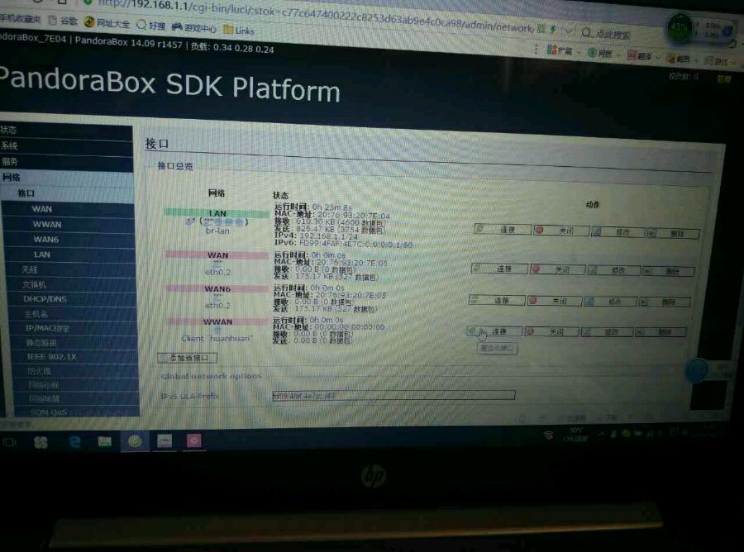Open the 系统 (System) sidebar menu
The height and width of the screenshot is (552, 744).
66,146
